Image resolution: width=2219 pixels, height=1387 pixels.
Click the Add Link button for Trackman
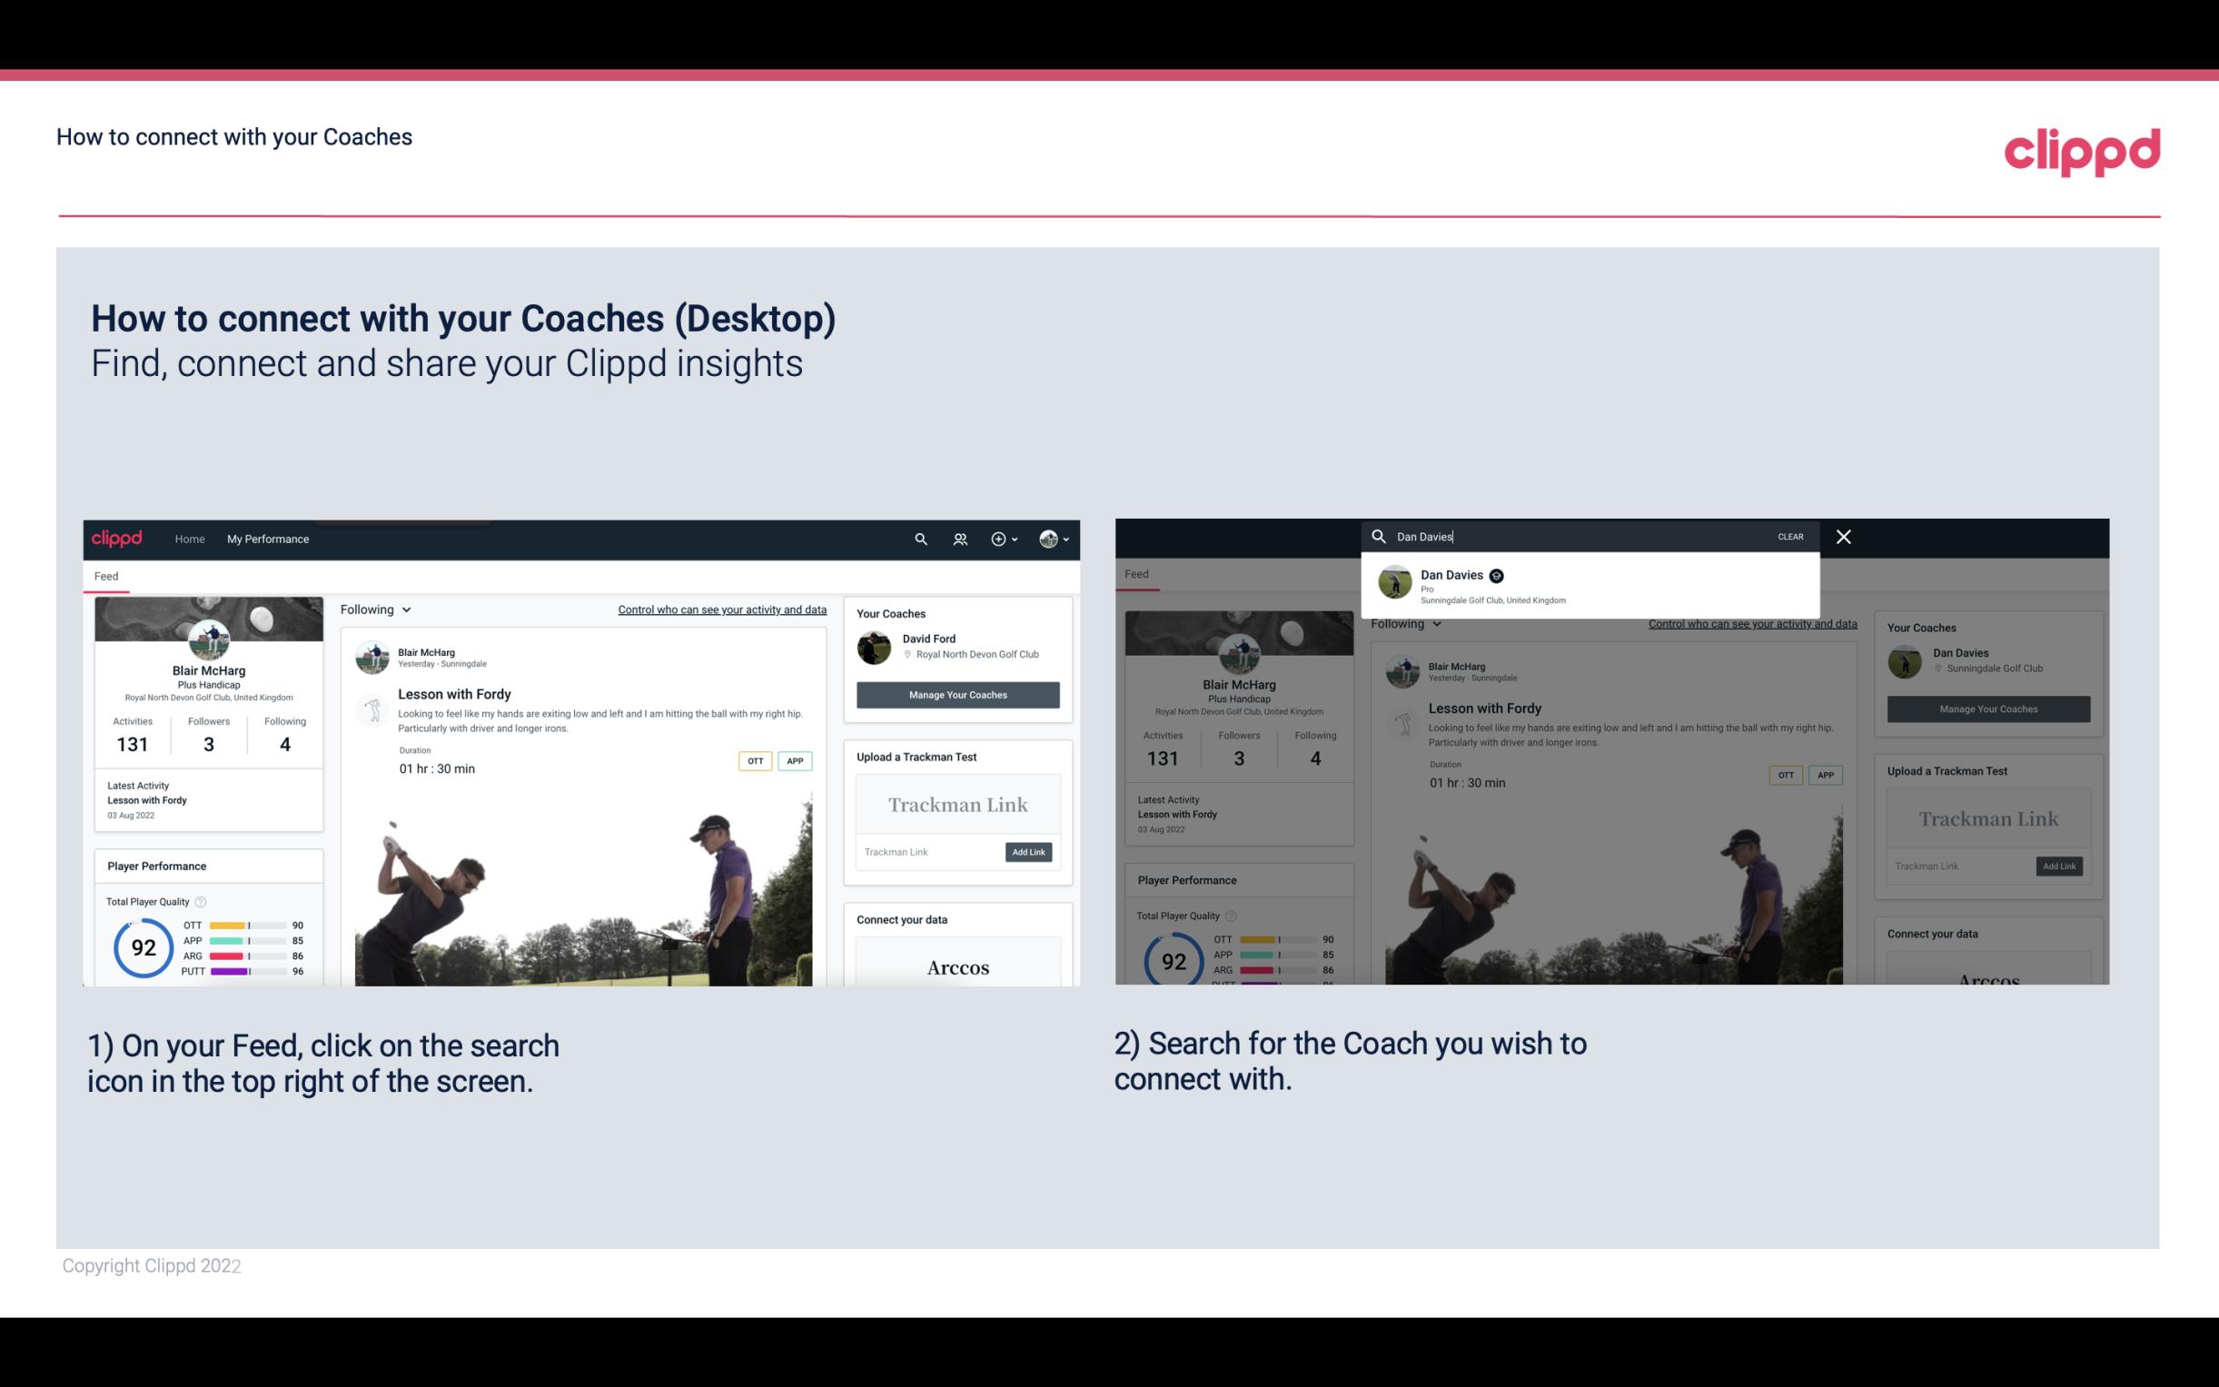[x=1029, y=850]
